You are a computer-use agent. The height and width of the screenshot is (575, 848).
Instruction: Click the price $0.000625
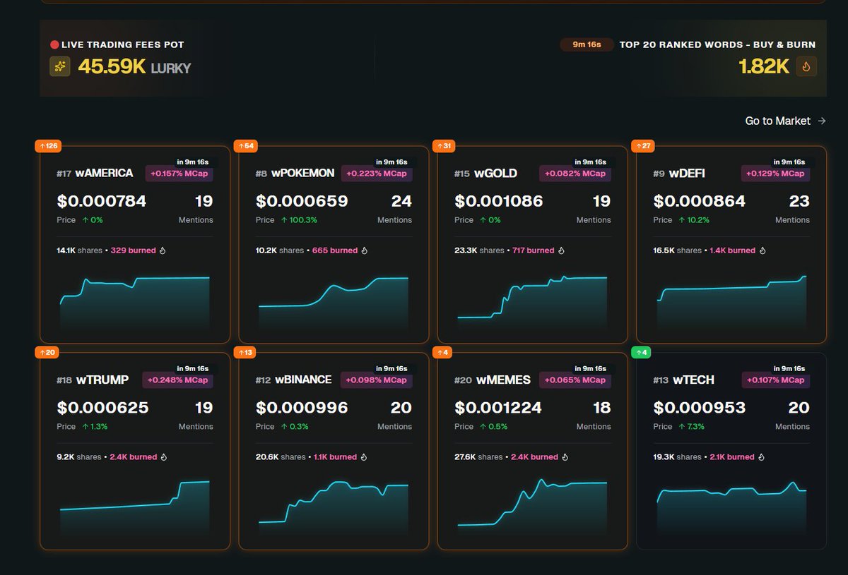pyautogui.click(x=102, y=408)
